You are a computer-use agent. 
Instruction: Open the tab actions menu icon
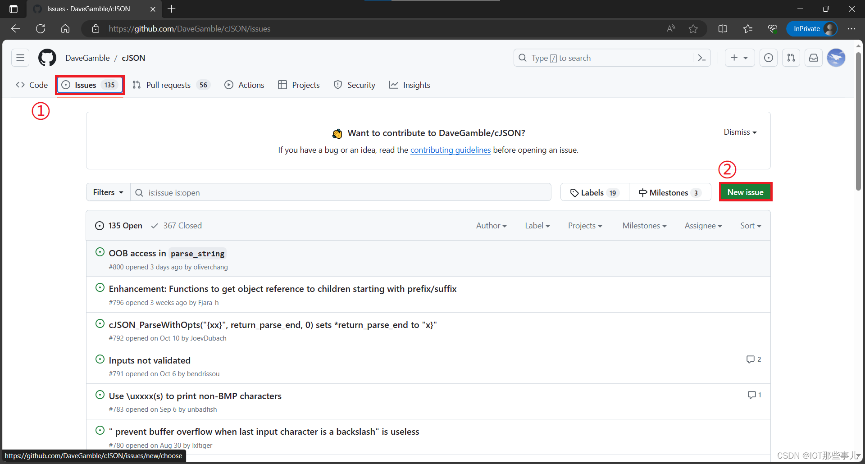(14, 9)
